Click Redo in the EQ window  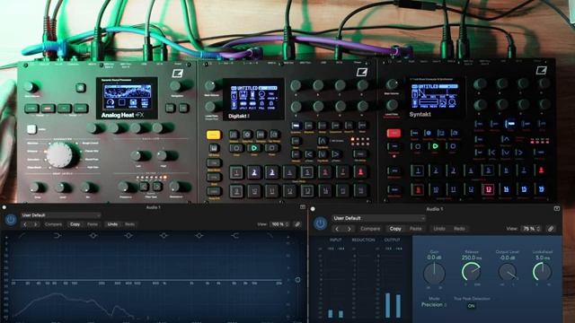(x=129, y=224)
